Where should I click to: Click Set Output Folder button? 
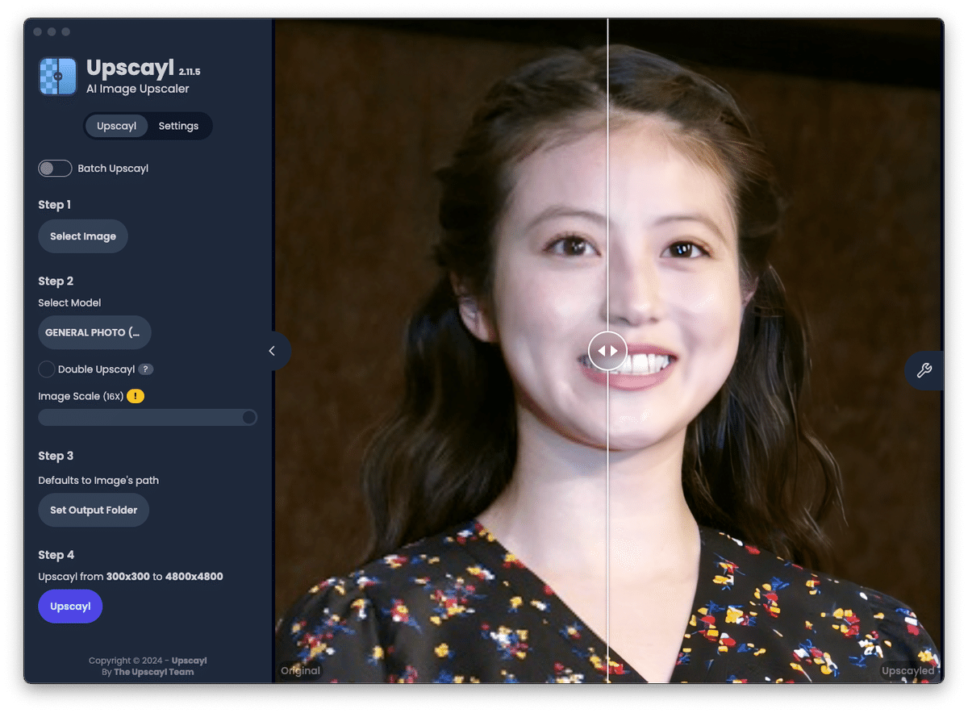(94, 510)
